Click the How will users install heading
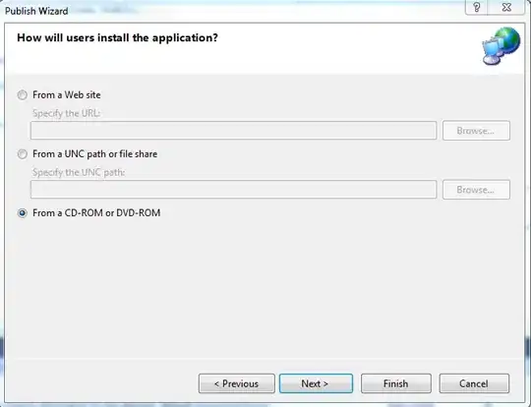531x407 pixels. 117,37
